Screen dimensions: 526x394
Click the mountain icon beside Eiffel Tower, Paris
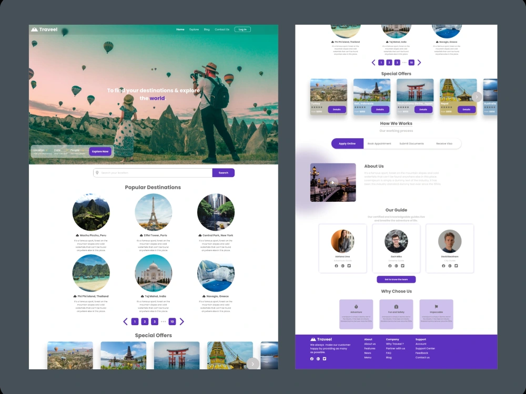141,235
